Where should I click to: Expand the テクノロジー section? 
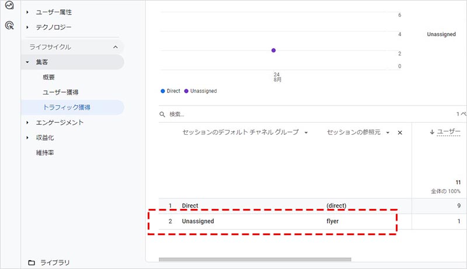[x=27, y=27]
